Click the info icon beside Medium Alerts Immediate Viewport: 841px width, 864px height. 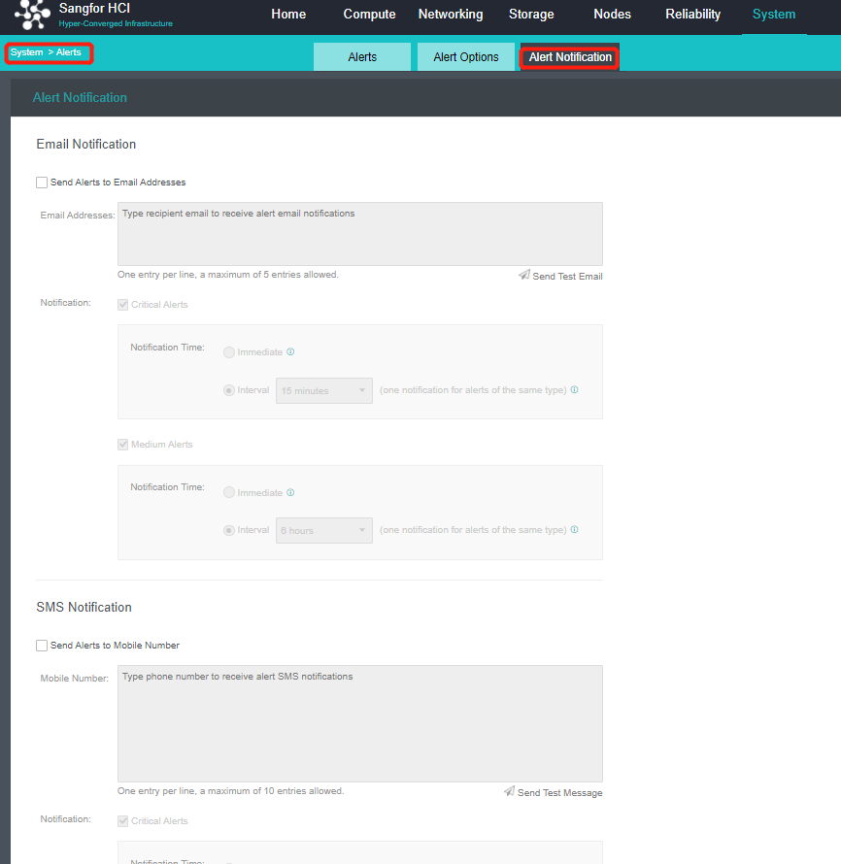click(x=290, y=492)
